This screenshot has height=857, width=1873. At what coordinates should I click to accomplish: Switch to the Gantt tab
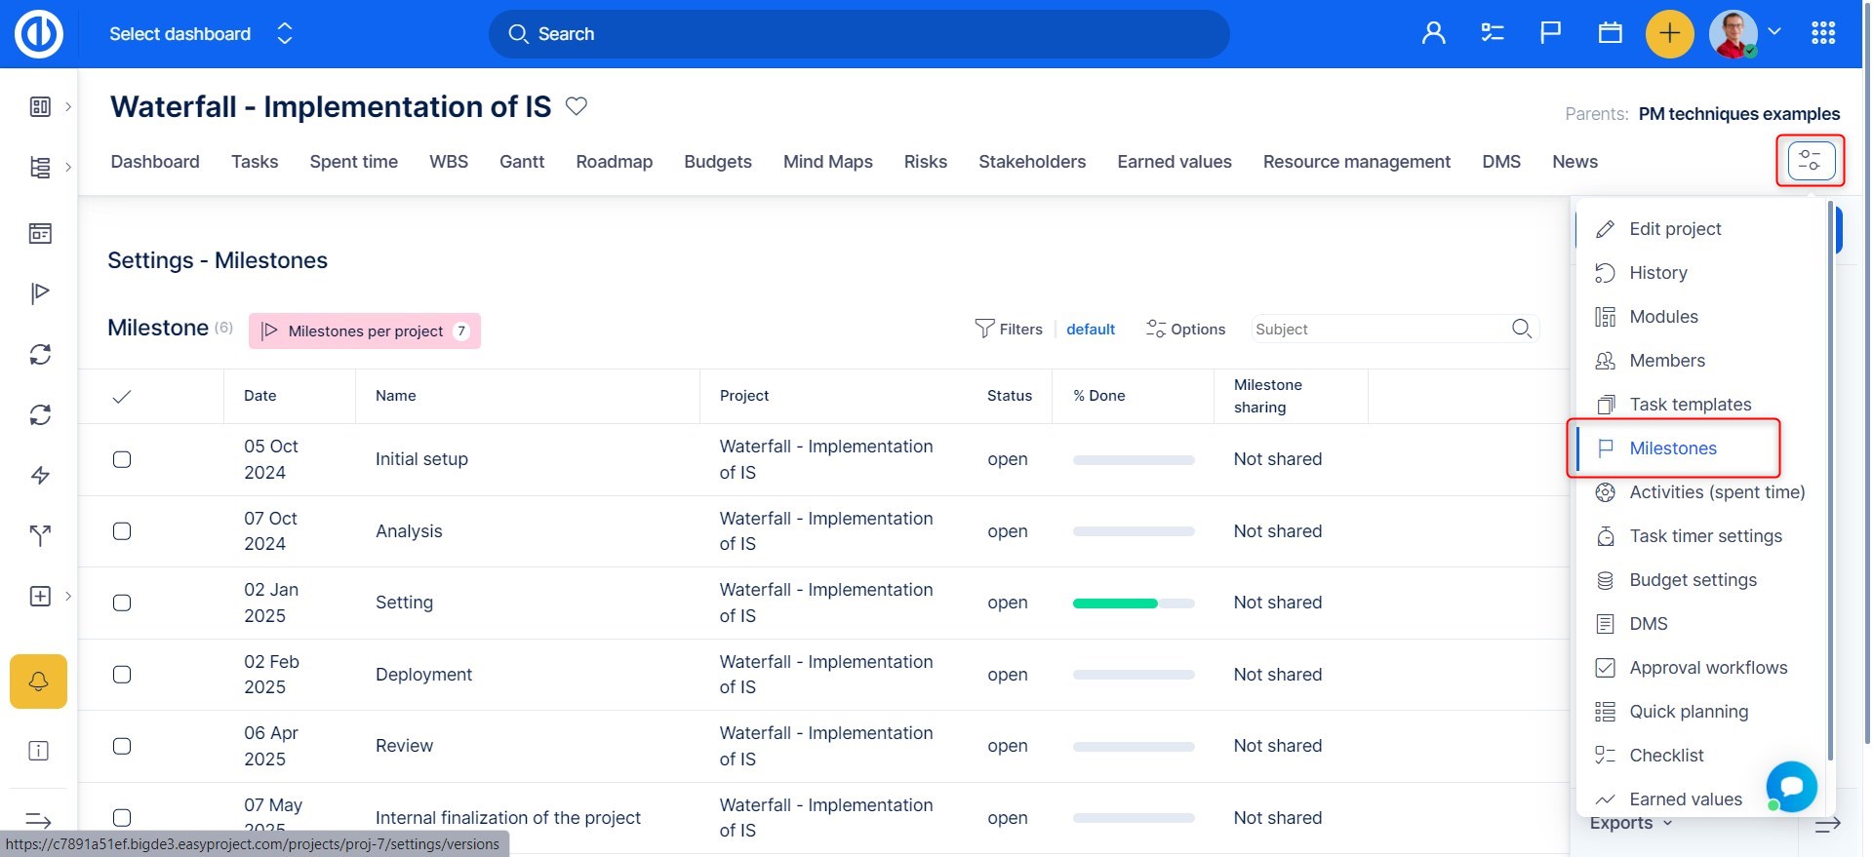(x=522, y=162)
